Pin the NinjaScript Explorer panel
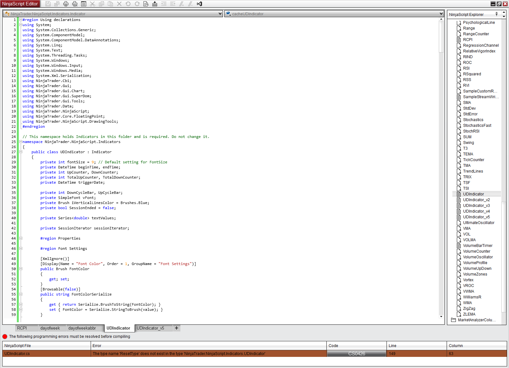 [x=497, y=14]
